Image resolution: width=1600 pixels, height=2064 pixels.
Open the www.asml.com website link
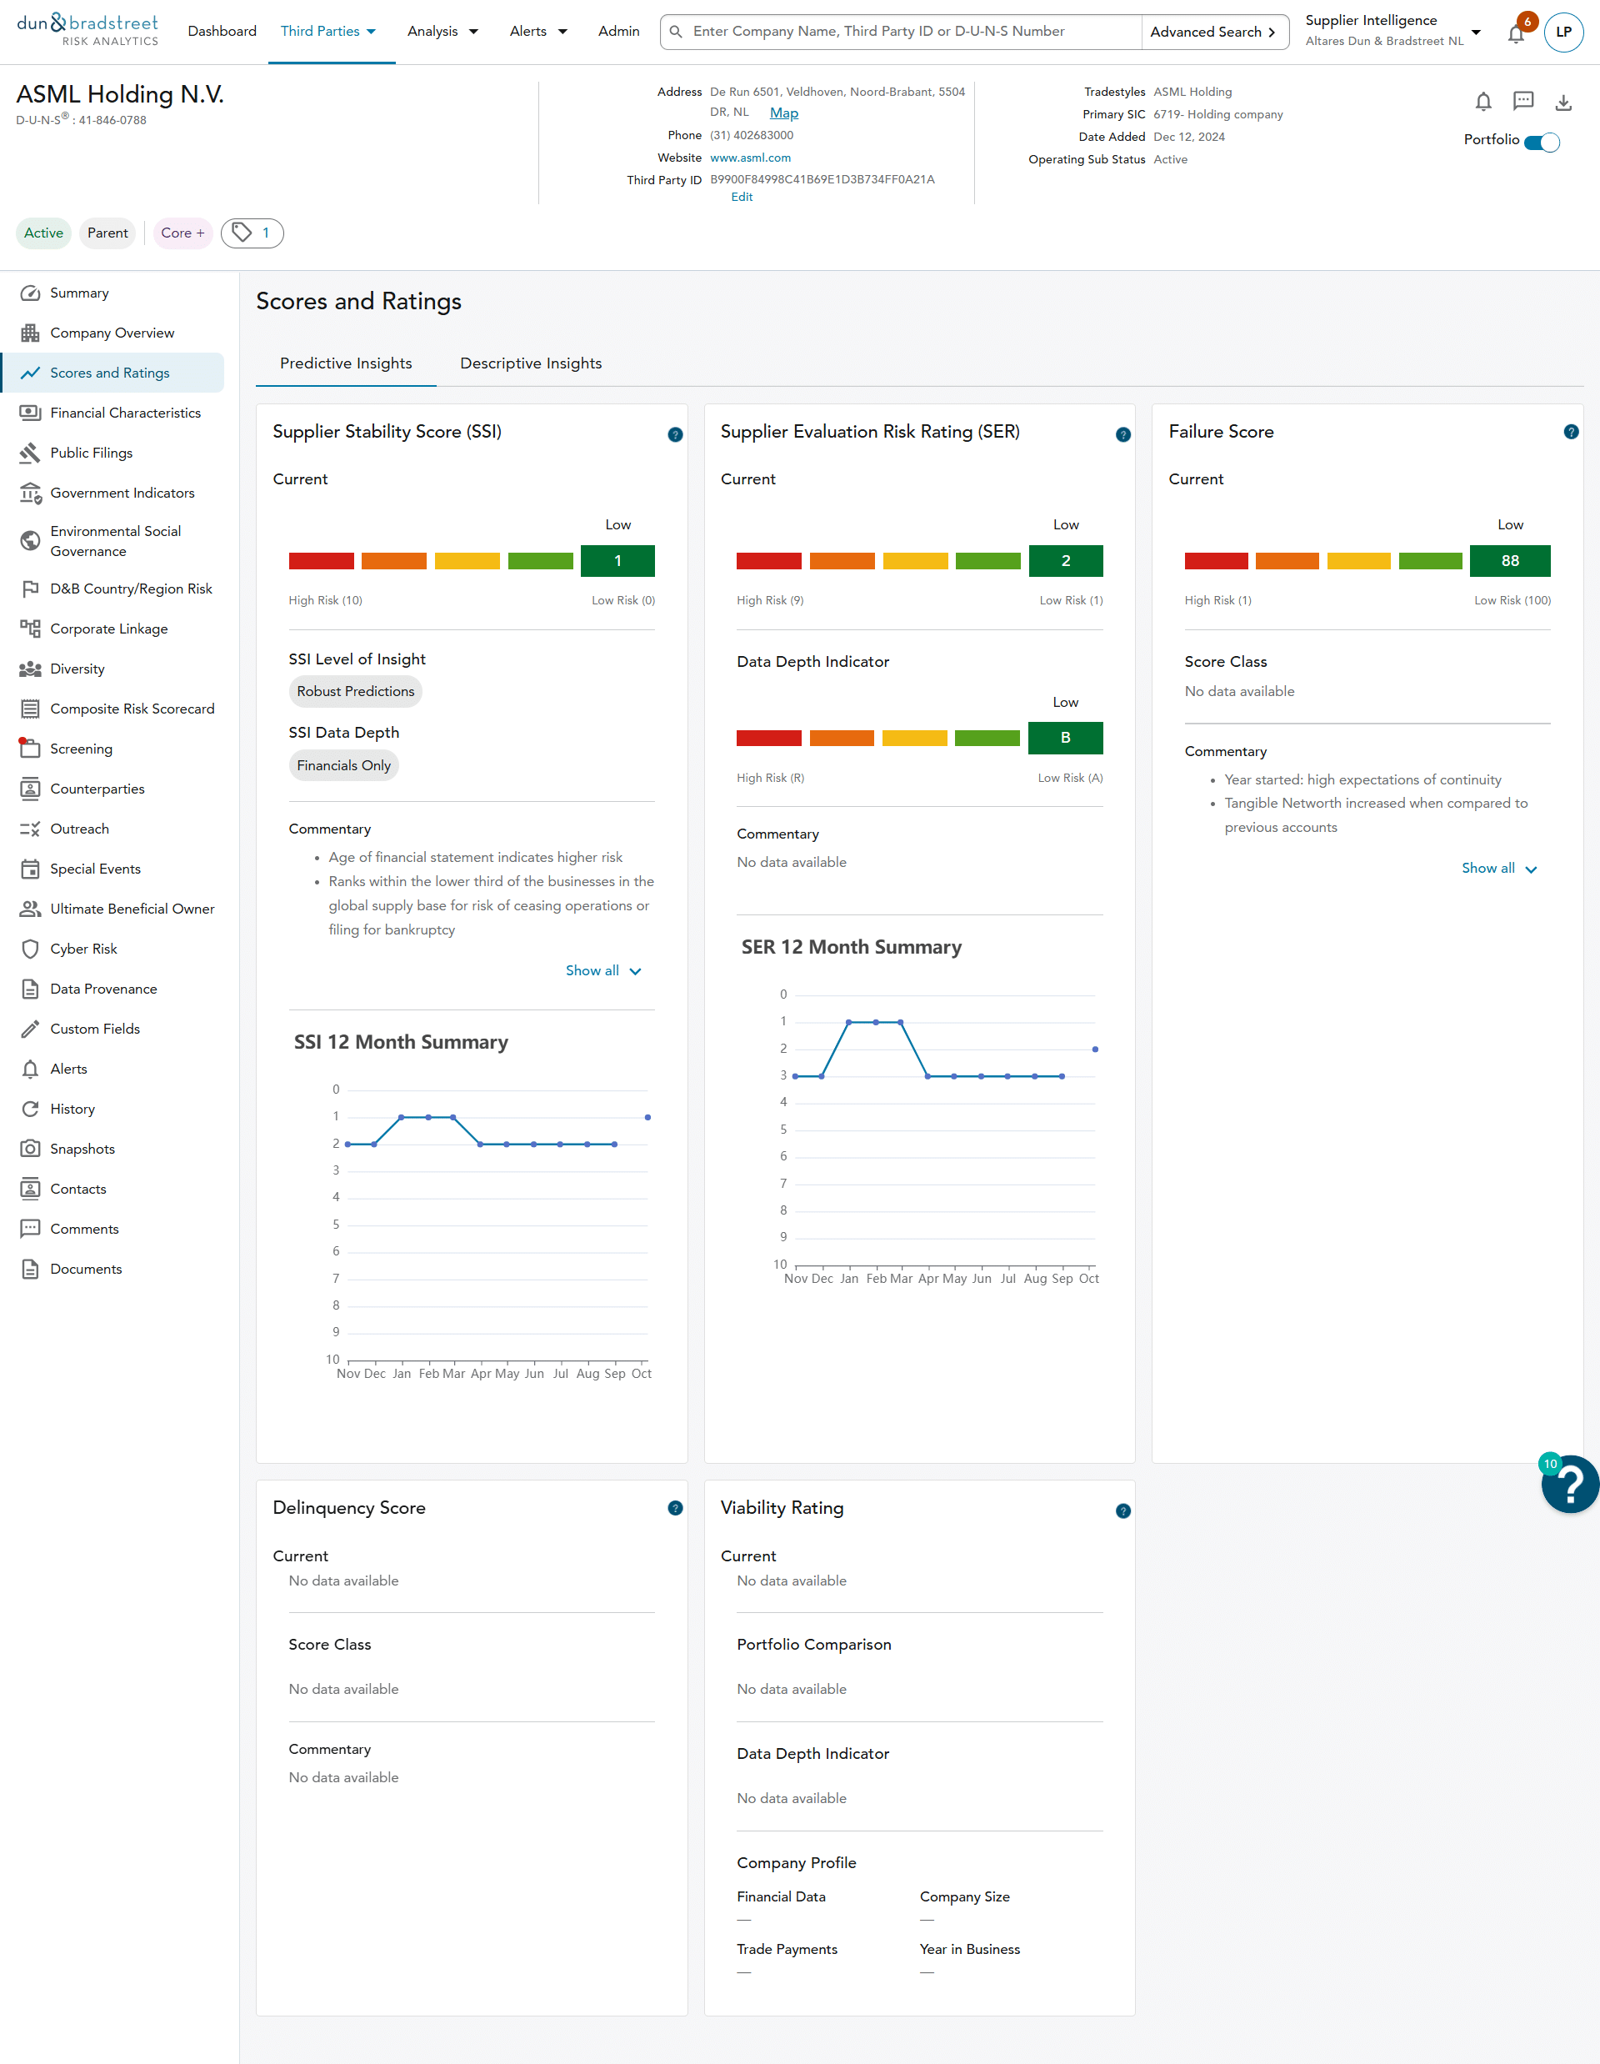[x=750, y=158]
